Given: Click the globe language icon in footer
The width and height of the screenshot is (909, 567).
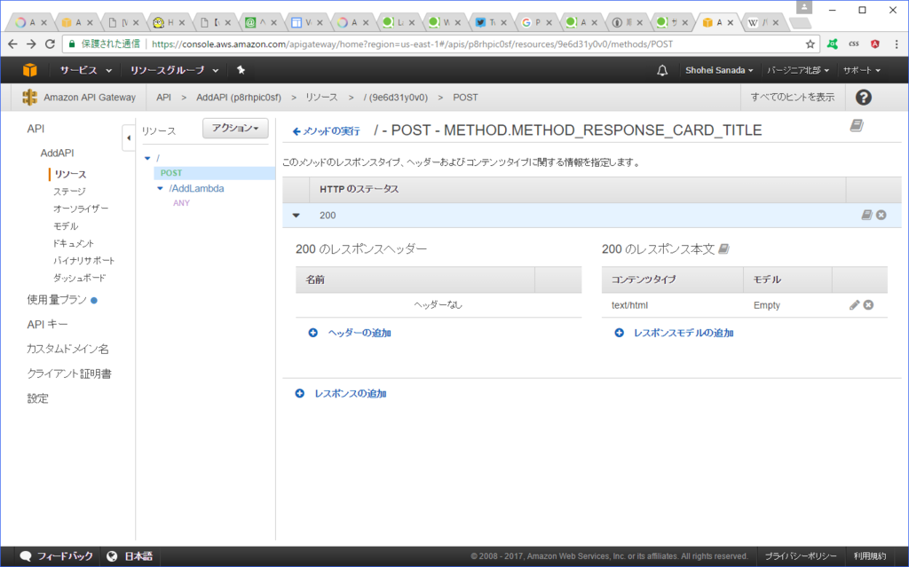Looking at the screenshot, I should coord(112,556).
